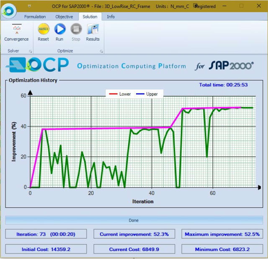Start optimization with the Run button
Screen dimensions: 268x259
[59, 33]
